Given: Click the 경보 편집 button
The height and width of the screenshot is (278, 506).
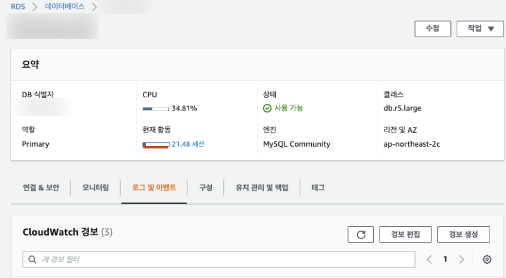Looking at the screenshot, I should [405, 234].
